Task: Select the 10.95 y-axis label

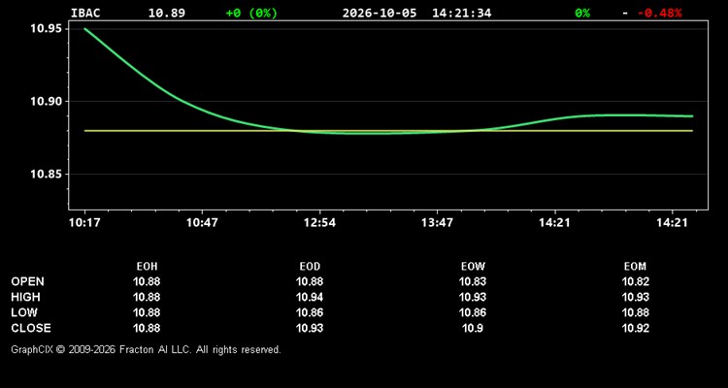Action: click(47, 29)
